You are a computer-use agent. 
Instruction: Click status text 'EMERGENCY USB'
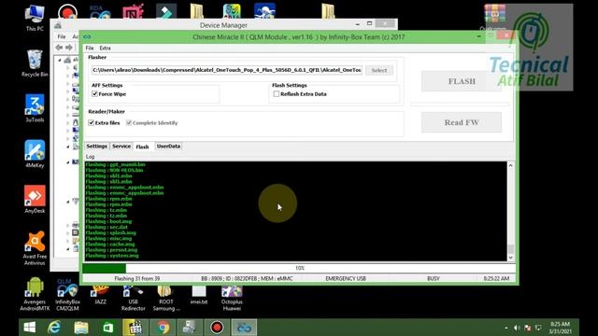tap(346, 279)
